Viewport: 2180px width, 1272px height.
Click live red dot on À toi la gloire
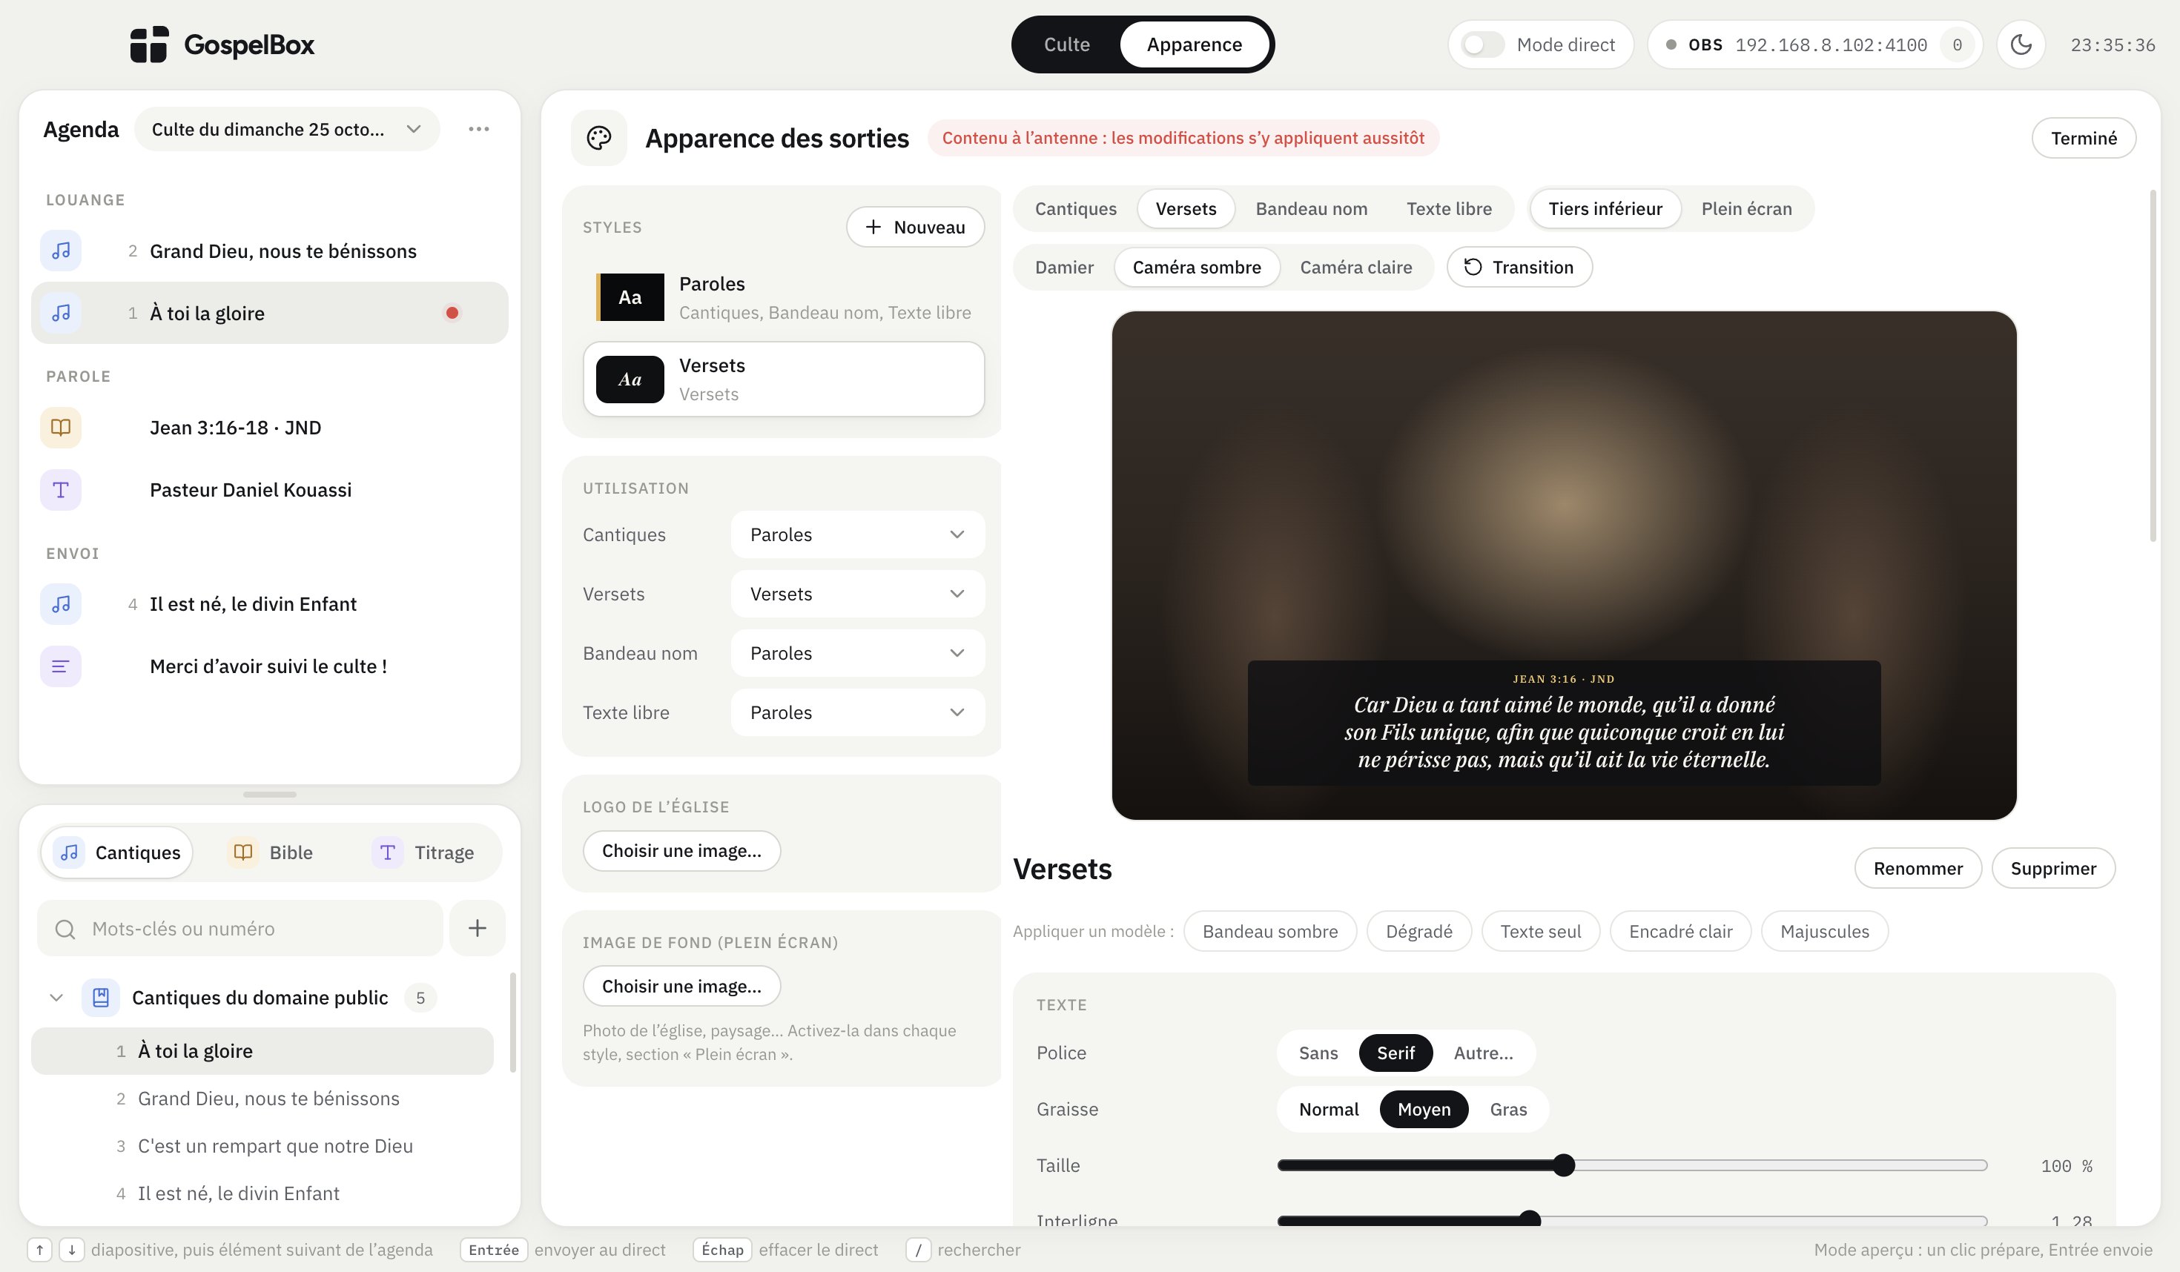pyautogui.click(x=452, y=313)
